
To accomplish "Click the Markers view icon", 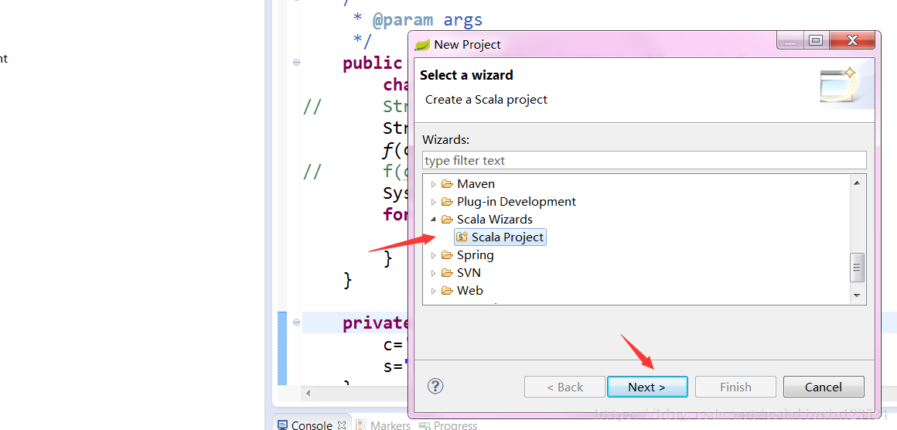I will tap(362, 425).
